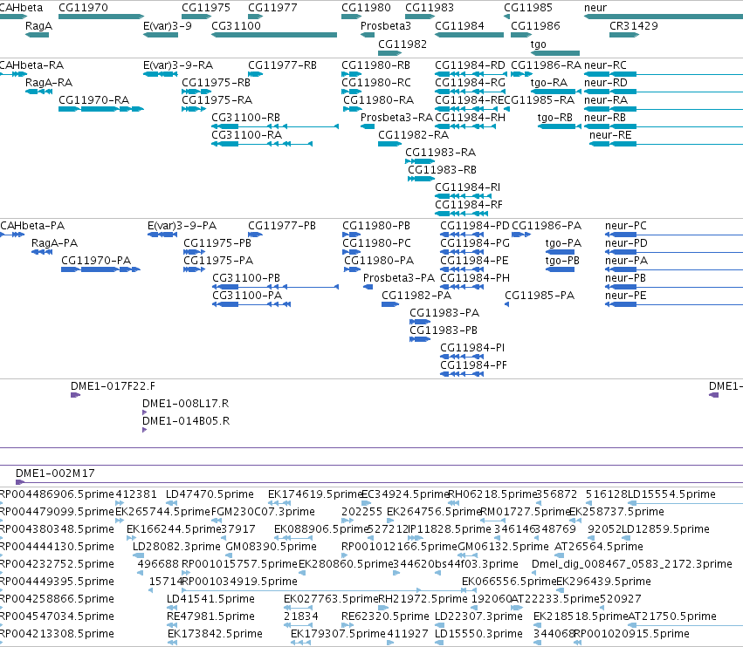Open the E(var)3-9 gene label in the top track

pos(168,26)
